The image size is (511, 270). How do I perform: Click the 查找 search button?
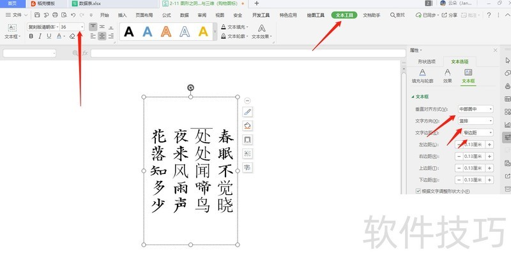coord(397,15)
